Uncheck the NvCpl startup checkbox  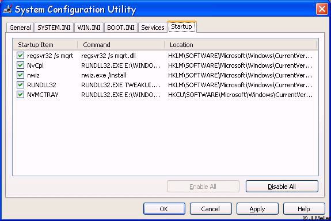click(21, 65)
